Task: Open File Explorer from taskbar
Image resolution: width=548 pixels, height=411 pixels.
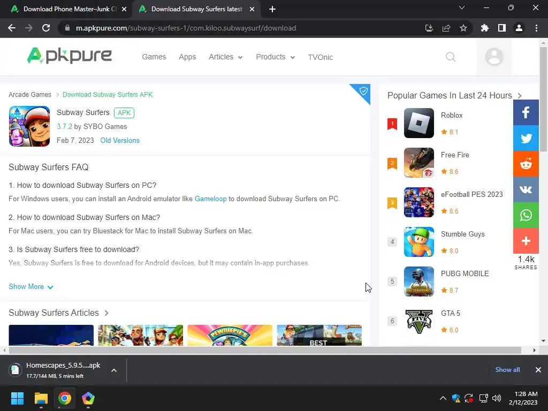Action: pos(41,398)
